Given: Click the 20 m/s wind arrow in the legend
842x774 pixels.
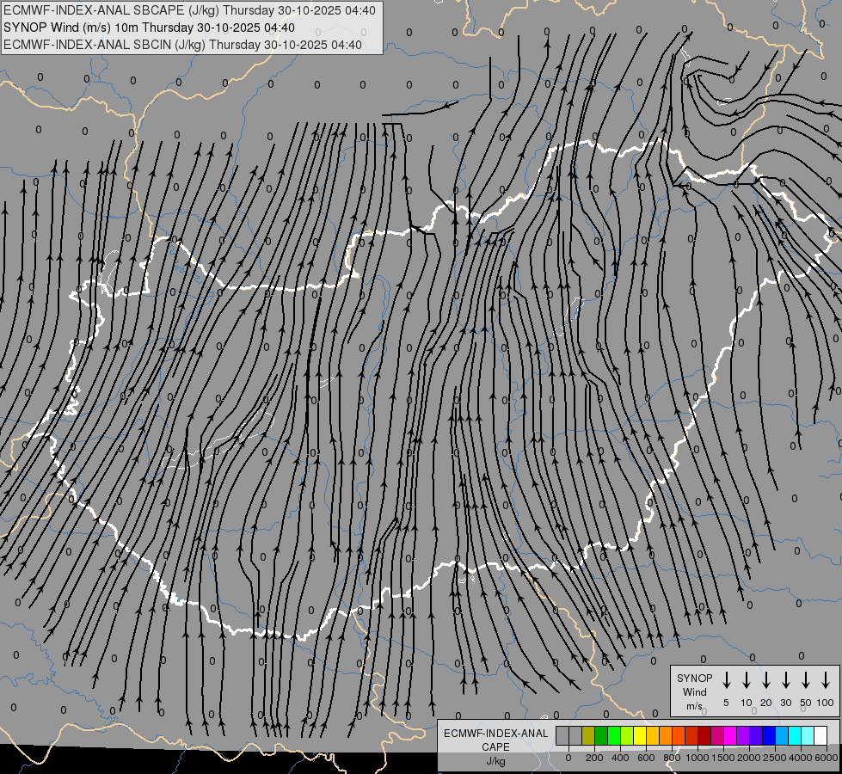Looking at the screenshot, I should pyautogui.click(x=765, y=680).
